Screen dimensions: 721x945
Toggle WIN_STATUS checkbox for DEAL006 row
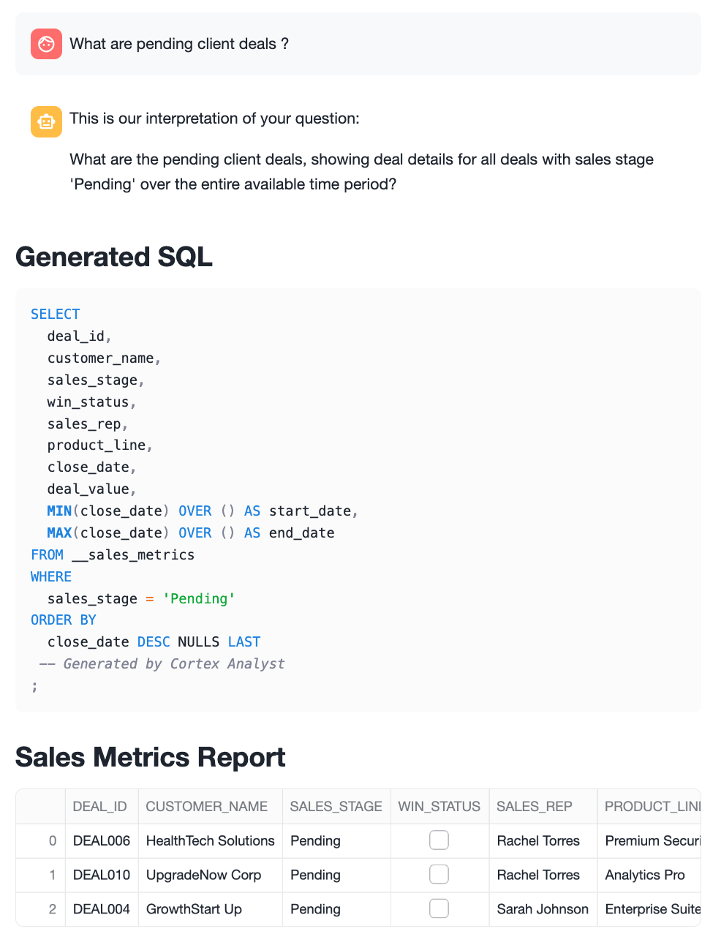click(x=439, y=840)
